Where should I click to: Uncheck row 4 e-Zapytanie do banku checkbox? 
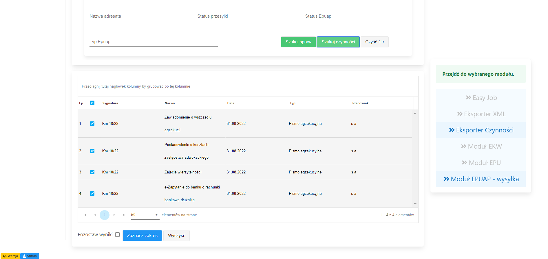click(x=92, y=193)
